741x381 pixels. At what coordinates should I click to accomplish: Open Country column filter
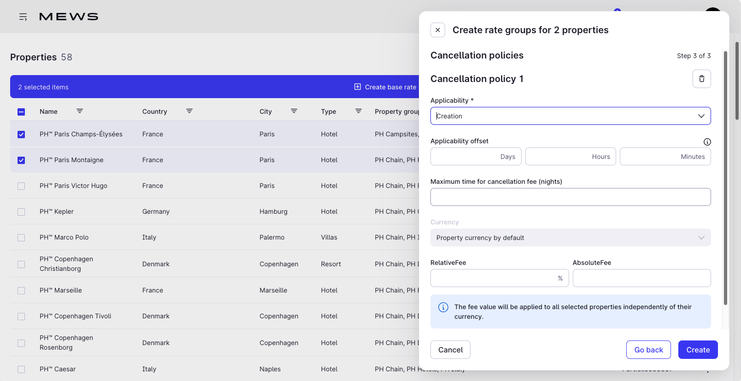(x=189, y=111)
